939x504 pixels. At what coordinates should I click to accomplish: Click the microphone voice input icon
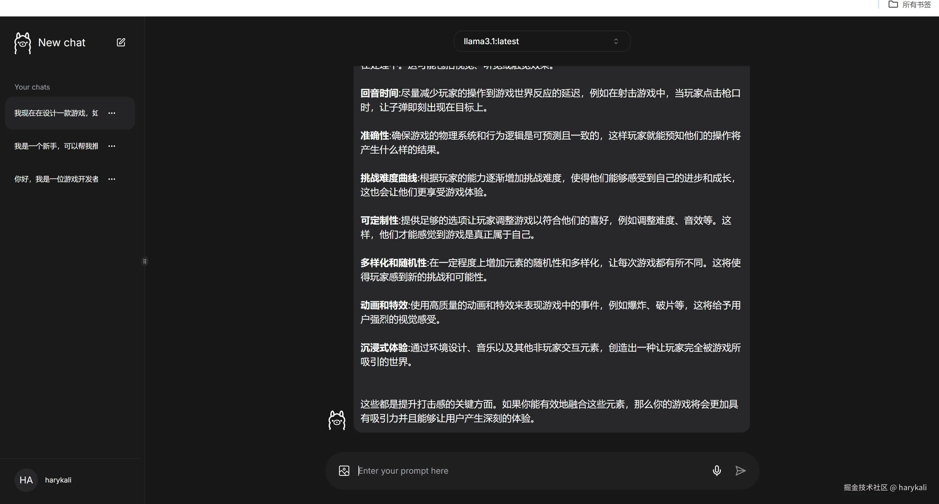716,470
